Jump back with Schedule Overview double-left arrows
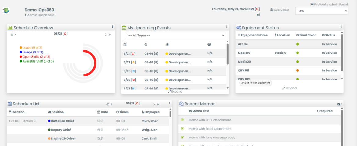 pos(12,35)
